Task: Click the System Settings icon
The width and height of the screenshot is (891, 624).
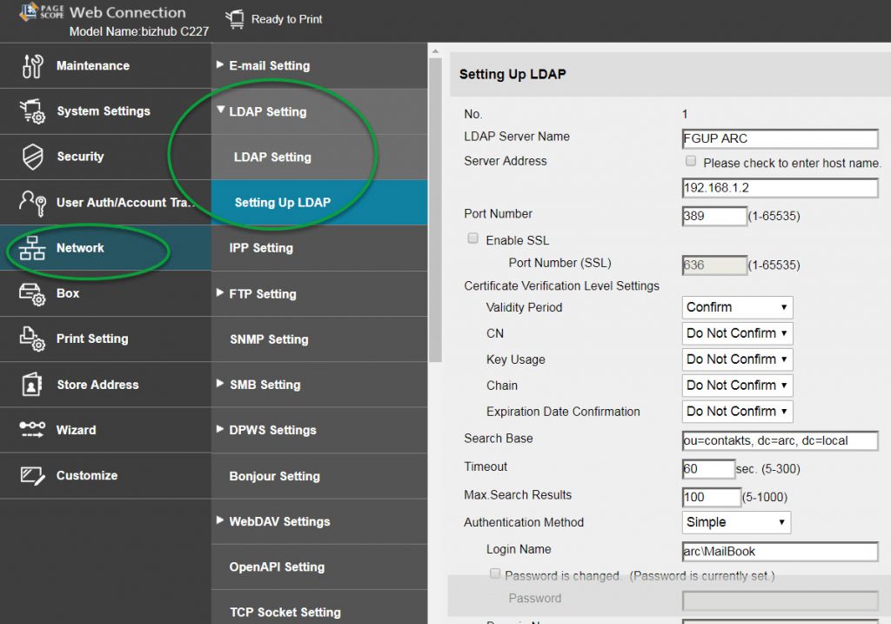Action: pos(32,111)
